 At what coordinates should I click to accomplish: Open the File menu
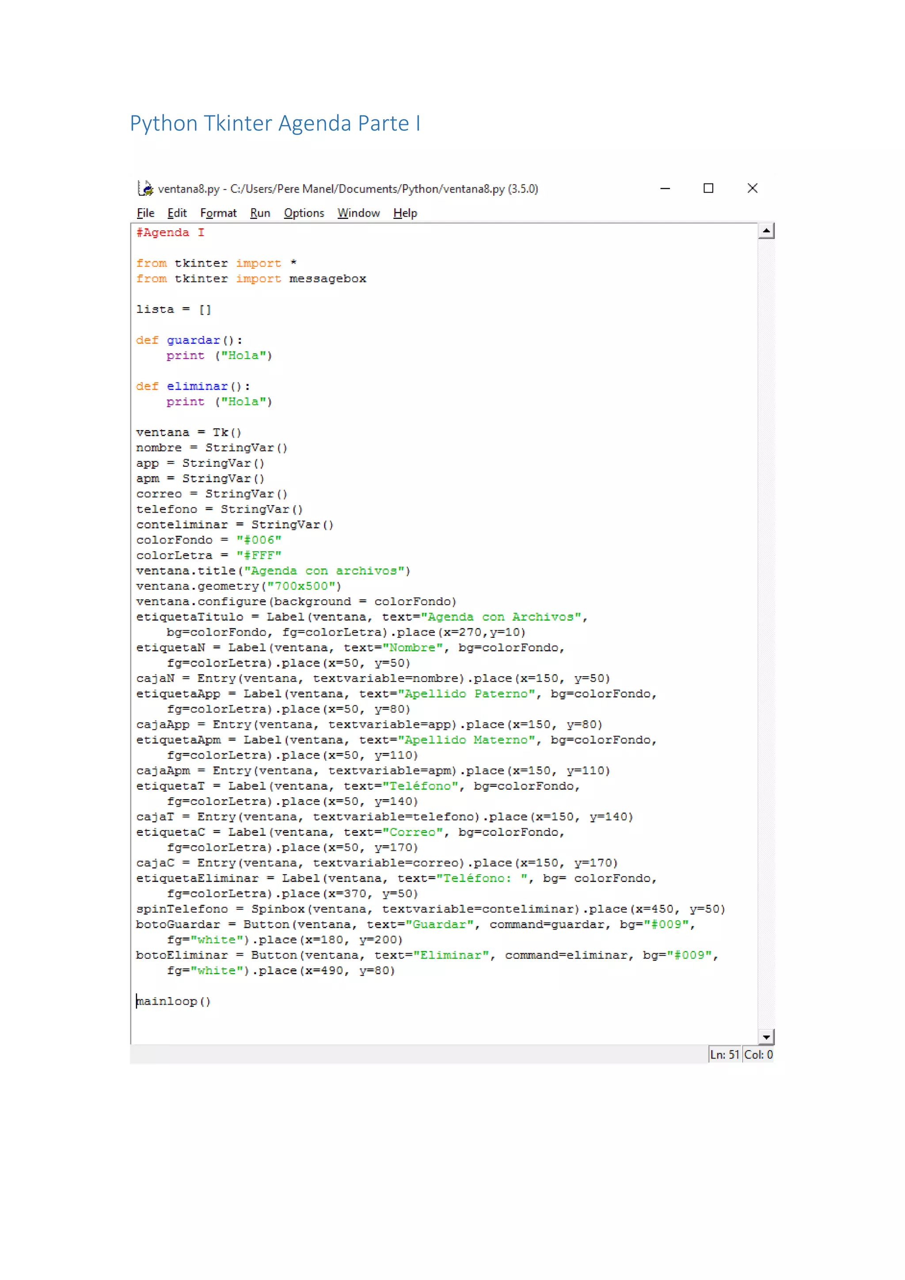[x=145, y=213]
